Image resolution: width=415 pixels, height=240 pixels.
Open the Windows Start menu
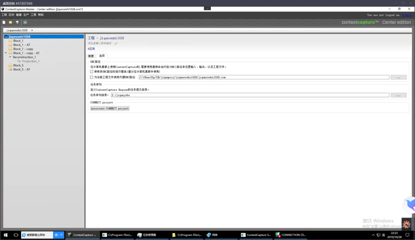[6, 235]
